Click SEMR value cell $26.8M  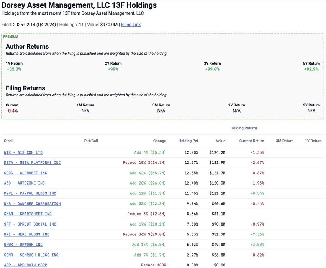[x=218, y=255]
